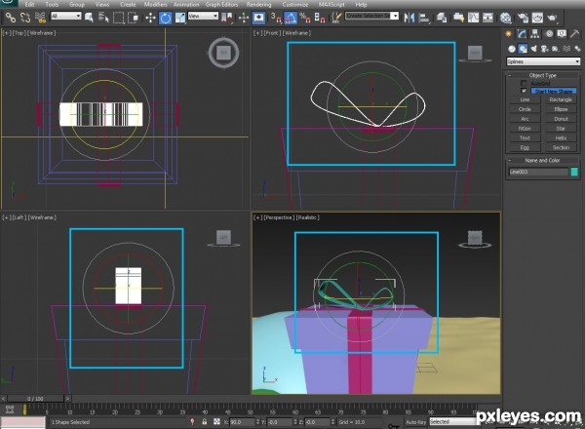
Task: Toggle Spinner Snap
Action: click(320, 18)
